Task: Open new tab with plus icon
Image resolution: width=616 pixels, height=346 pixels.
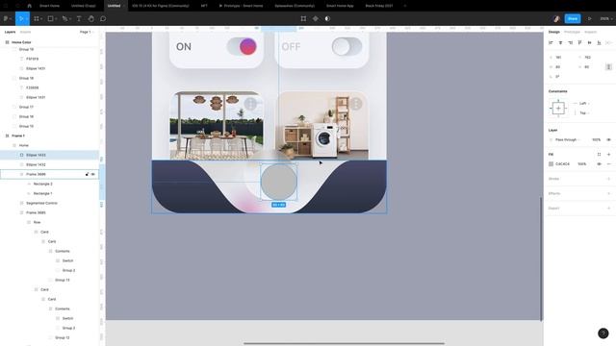Action: click(x=405, y=6)
